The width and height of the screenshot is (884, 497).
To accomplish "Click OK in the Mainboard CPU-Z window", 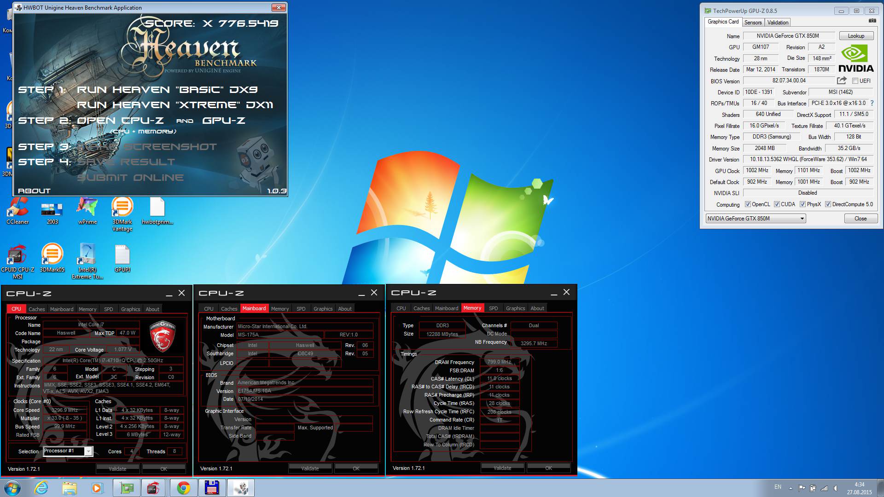I will coord(356,468).
